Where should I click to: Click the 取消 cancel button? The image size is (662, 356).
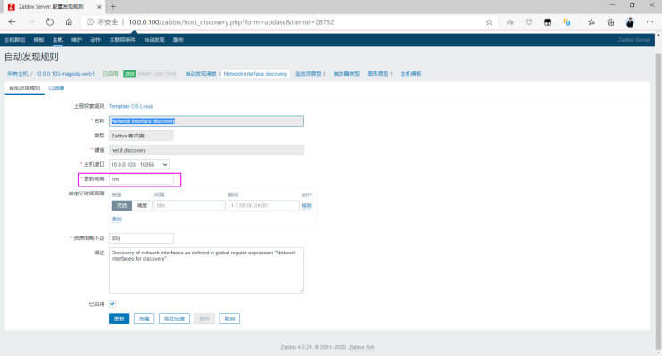pyautogui.click(x=229, y=319)
